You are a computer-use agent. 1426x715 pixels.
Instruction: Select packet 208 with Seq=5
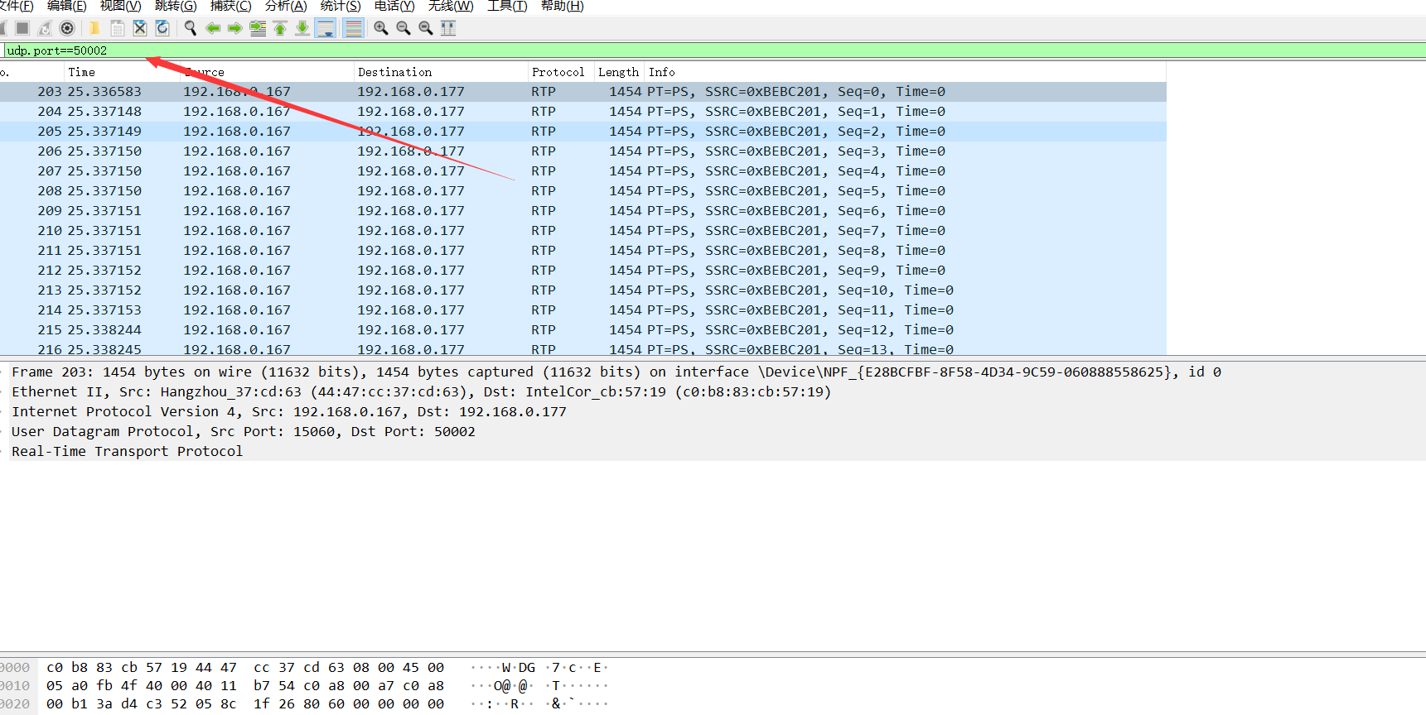(583, 191)
